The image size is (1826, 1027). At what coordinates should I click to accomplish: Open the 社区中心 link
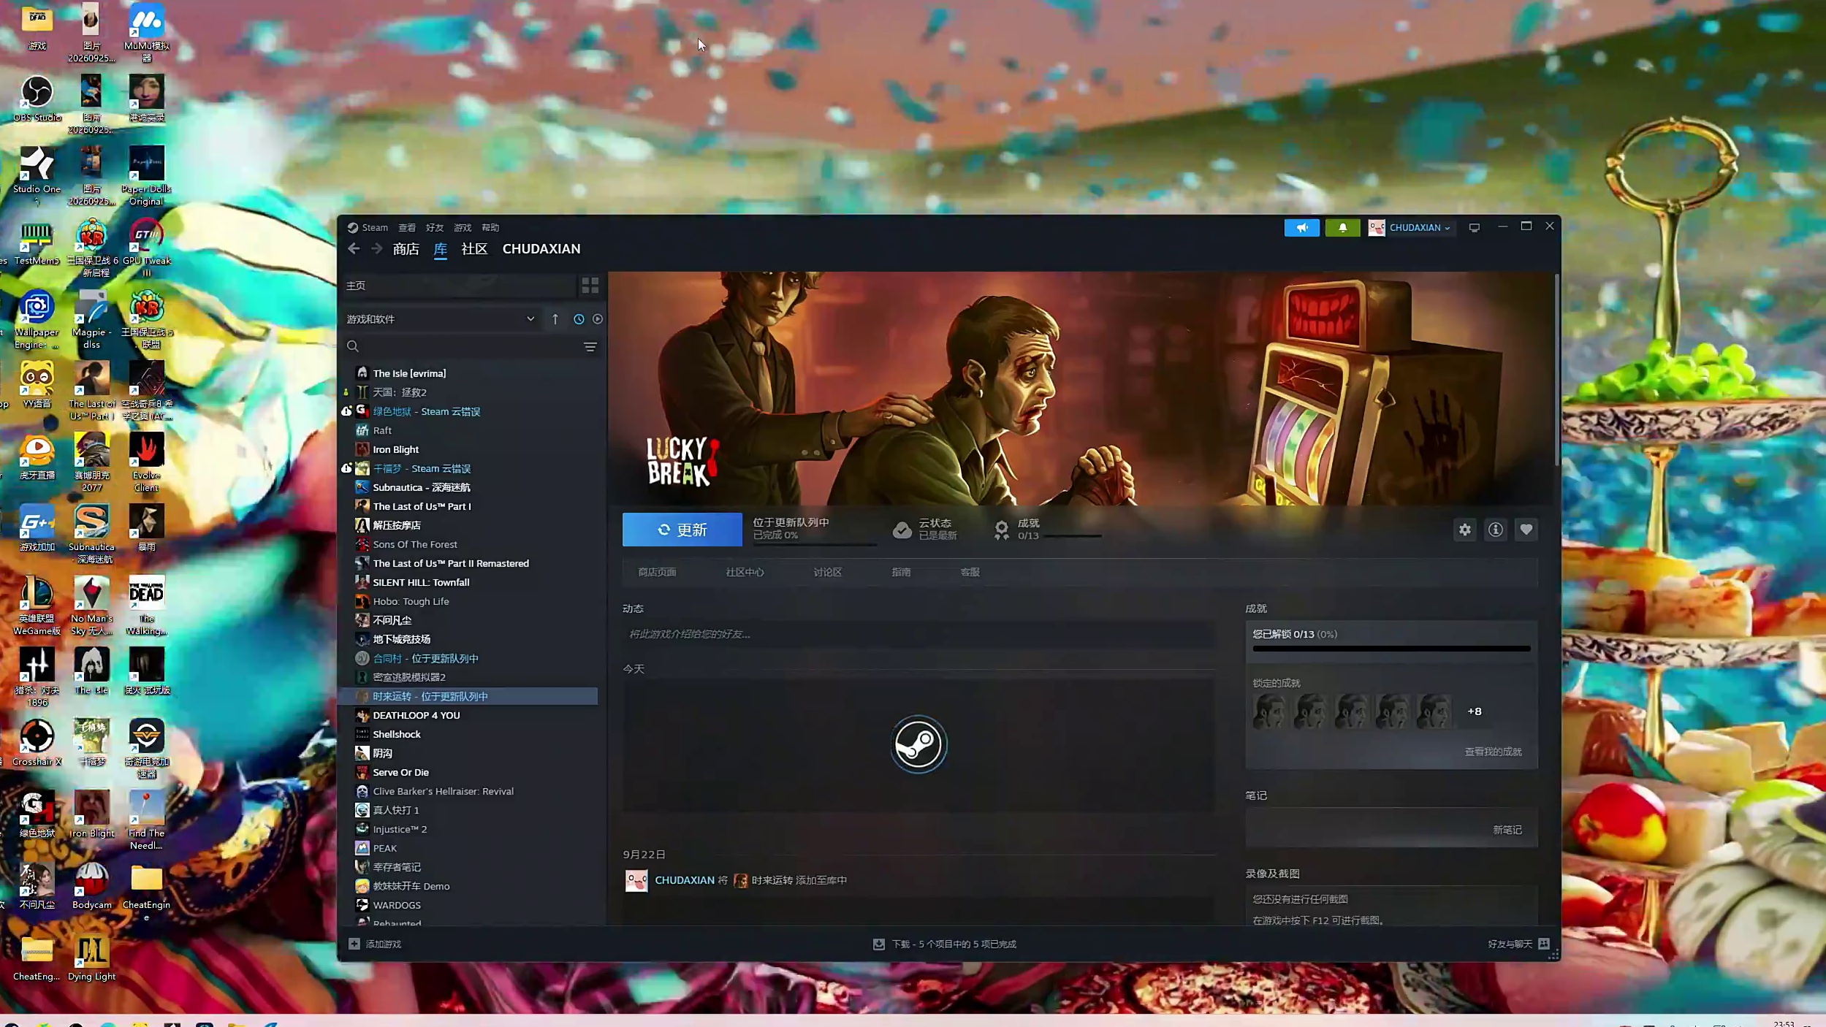click(x=745, y=573)
